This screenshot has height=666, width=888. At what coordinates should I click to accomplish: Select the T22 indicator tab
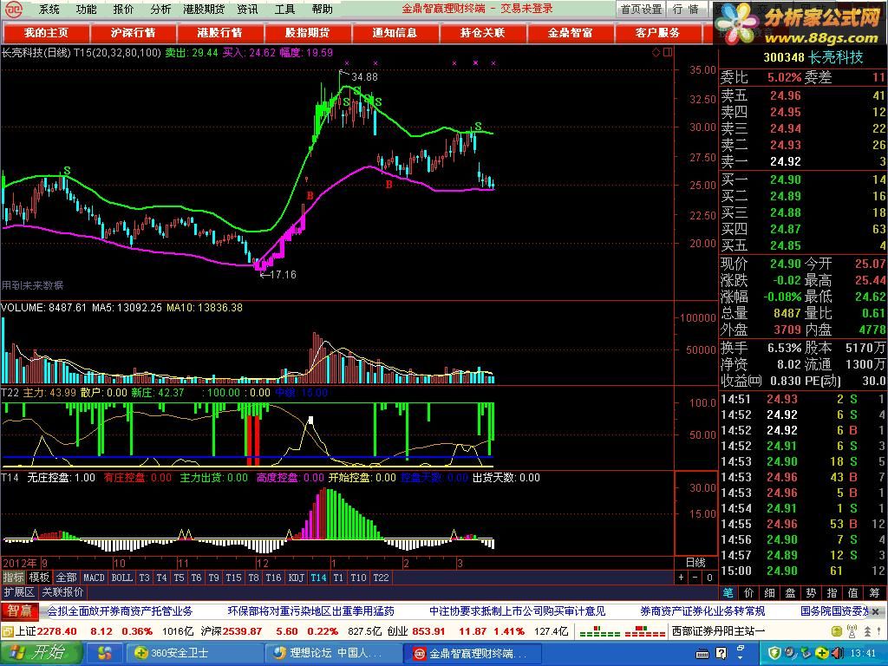(x=382, y=578)
